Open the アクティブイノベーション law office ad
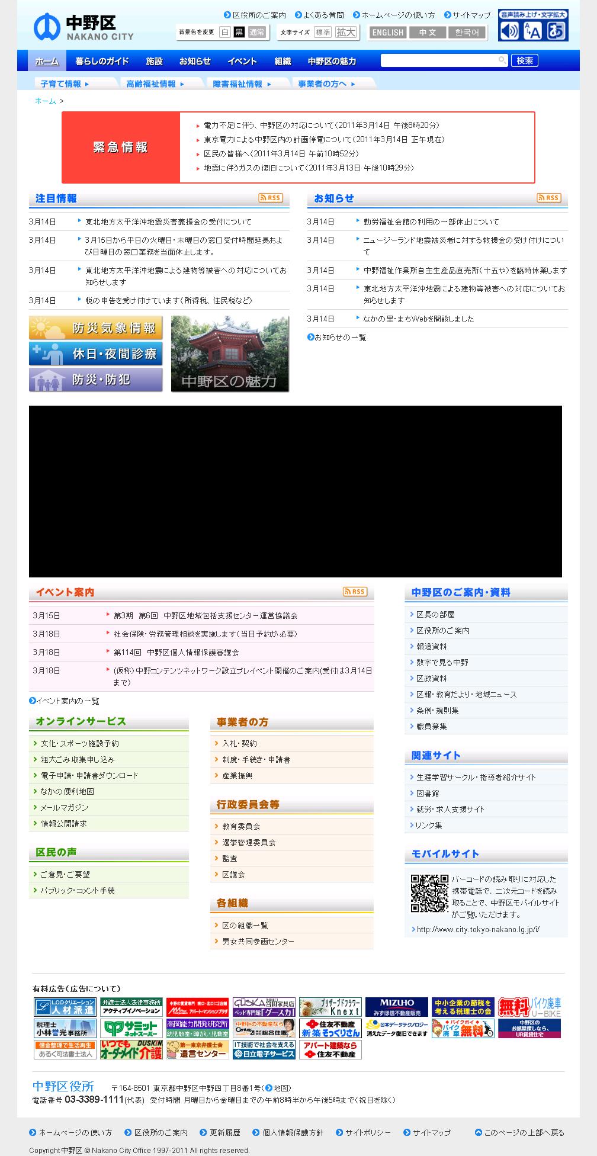Viewport: 597px width, 1156px height. [x=131, y=1007]
